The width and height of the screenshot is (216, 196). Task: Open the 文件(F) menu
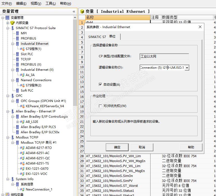pos(6,3)
